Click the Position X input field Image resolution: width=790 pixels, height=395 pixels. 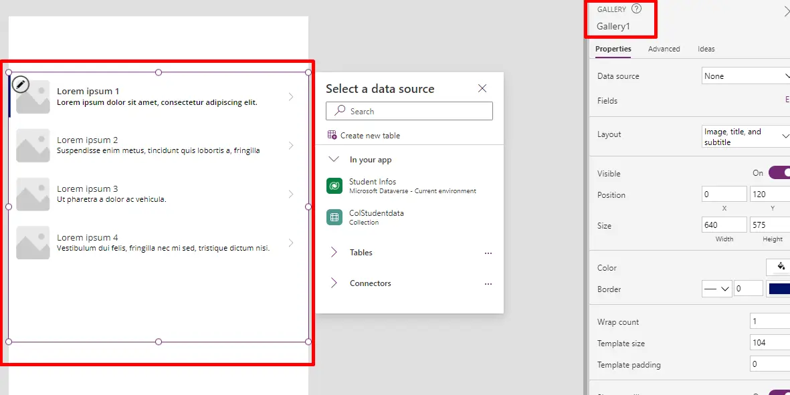pos(724,194)
